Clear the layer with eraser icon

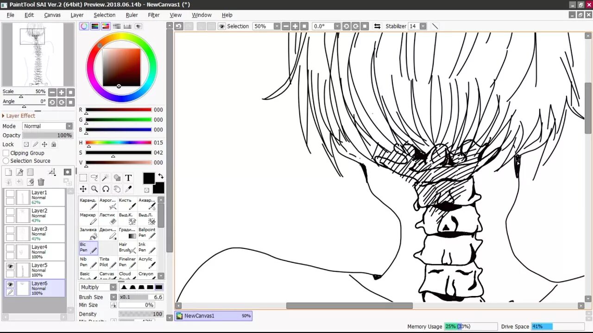tap(30, 182)
